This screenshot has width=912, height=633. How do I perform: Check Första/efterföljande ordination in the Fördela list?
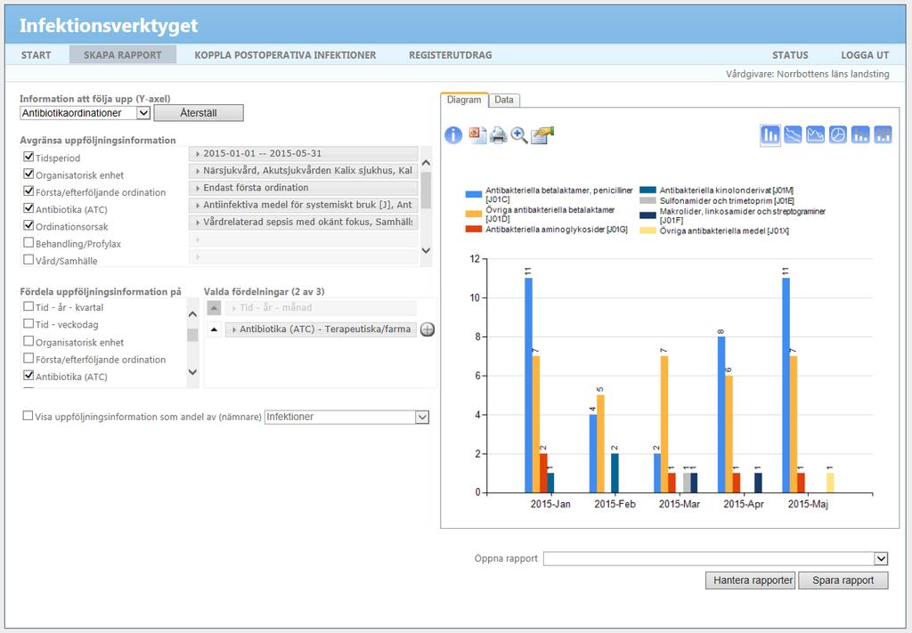[x=28, y=358]
